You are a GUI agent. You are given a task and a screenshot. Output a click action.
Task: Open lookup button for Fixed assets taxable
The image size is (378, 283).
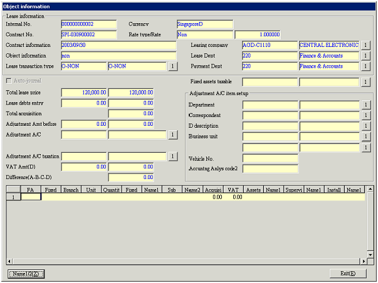click(x=365, y=82)
